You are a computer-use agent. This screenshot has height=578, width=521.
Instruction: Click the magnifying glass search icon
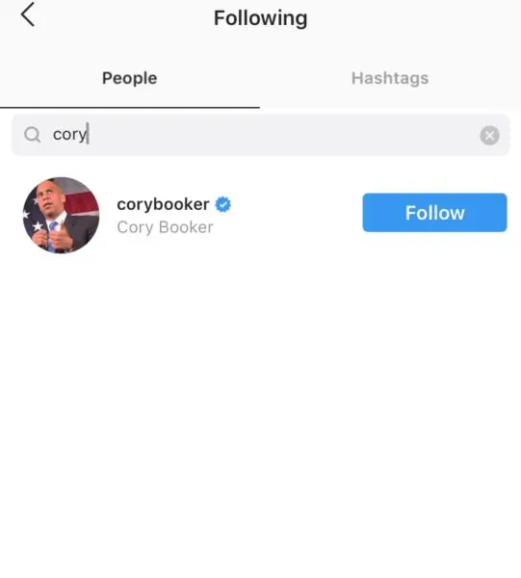pyautogui.click(x=33, y=135)
